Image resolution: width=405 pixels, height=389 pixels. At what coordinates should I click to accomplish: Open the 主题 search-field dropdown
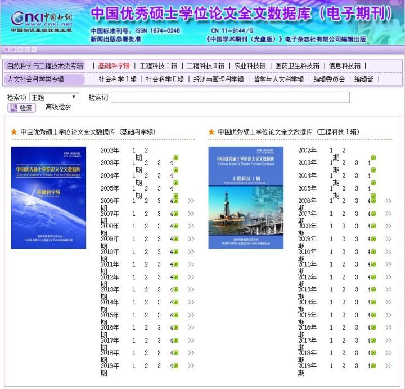(x=54, y=98)
